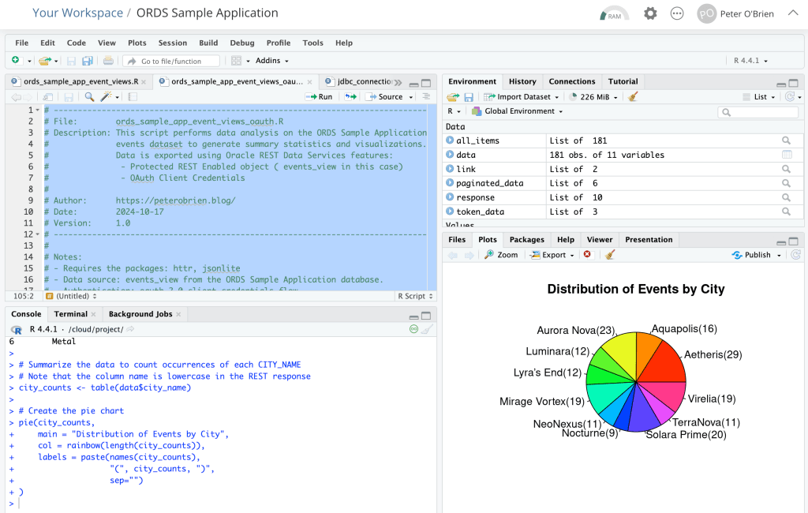Screen dimensions: 808x513
Task: Expand the token_data variable row
Action: point(450,212)
